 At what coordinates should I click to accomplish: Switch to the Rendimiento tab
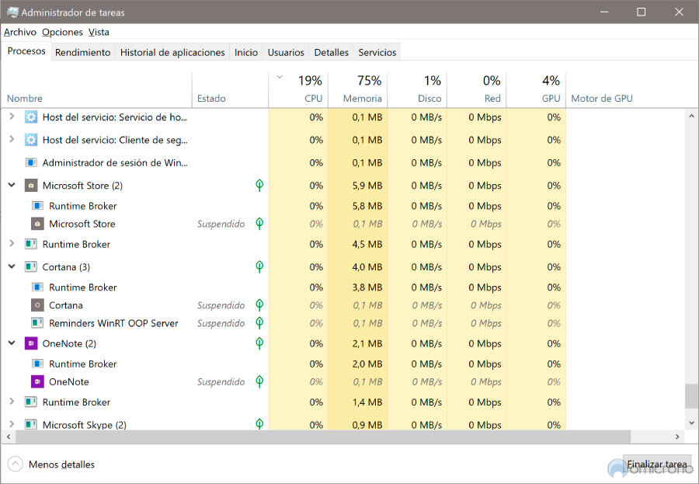[83, 52]
